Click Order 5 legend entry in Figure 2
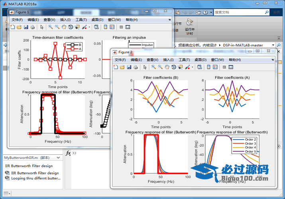Image resolution: width=285 pixels, height=199 pixels. pos(244,152)
